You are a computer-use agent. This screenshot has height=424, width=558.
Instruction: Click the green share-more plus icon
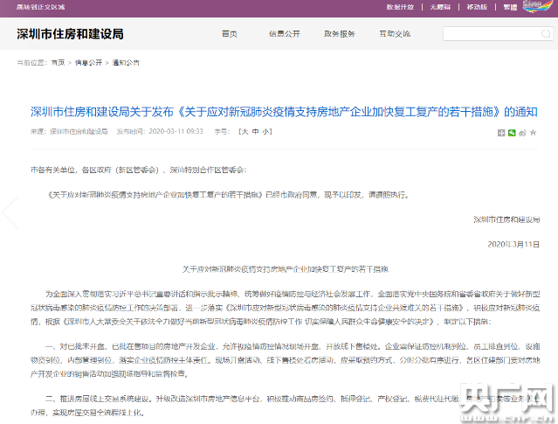click(x=501, y=133)
